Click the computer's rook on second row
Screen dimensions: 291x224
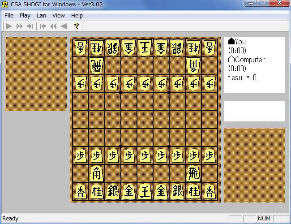coord(97,65)
